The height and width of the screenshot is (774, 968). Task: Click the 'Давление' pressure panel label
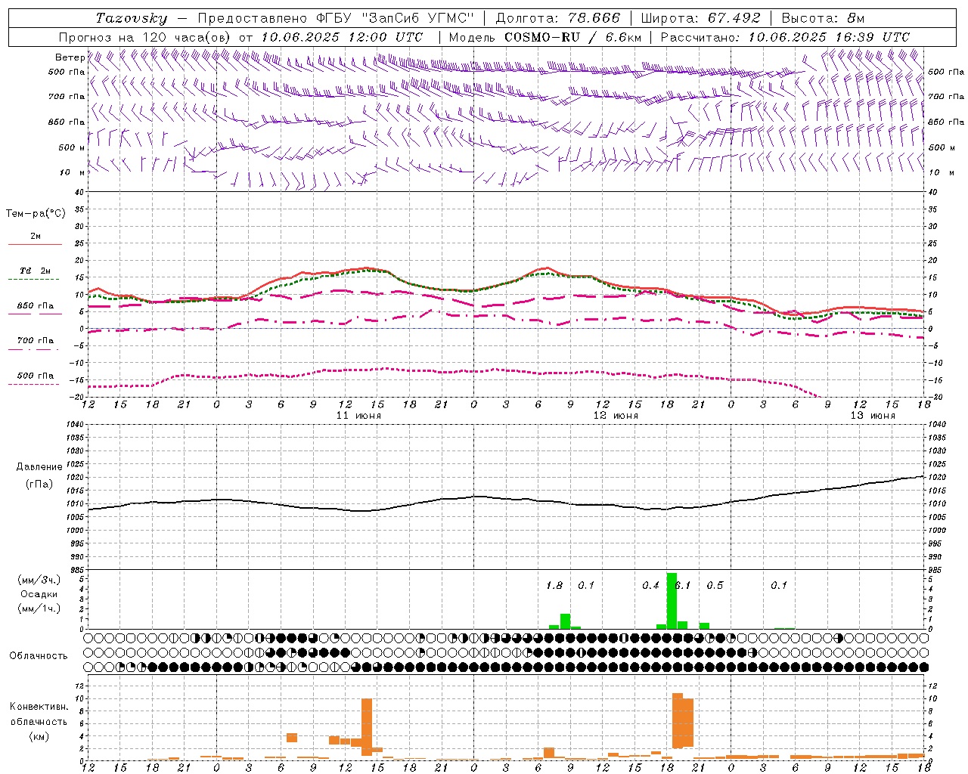coord(39,467)
